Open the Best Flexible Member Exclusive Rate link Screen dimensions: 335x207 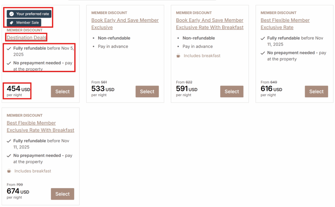pos(285,24)
